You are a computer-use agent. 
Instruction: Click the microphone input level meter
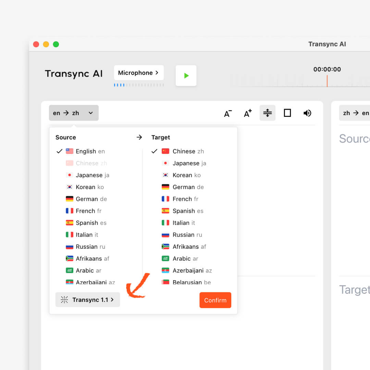[x=139, y=85]
